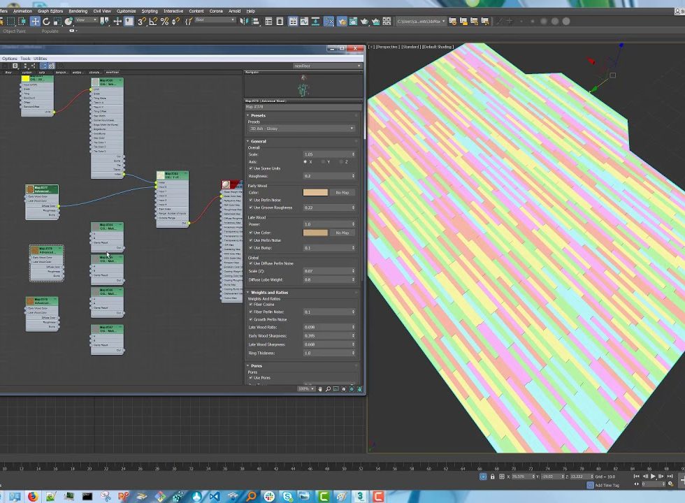Open the Arnold menu
Image resolution: width=685 pixels, height=503 pixels.
coord(235,11)
